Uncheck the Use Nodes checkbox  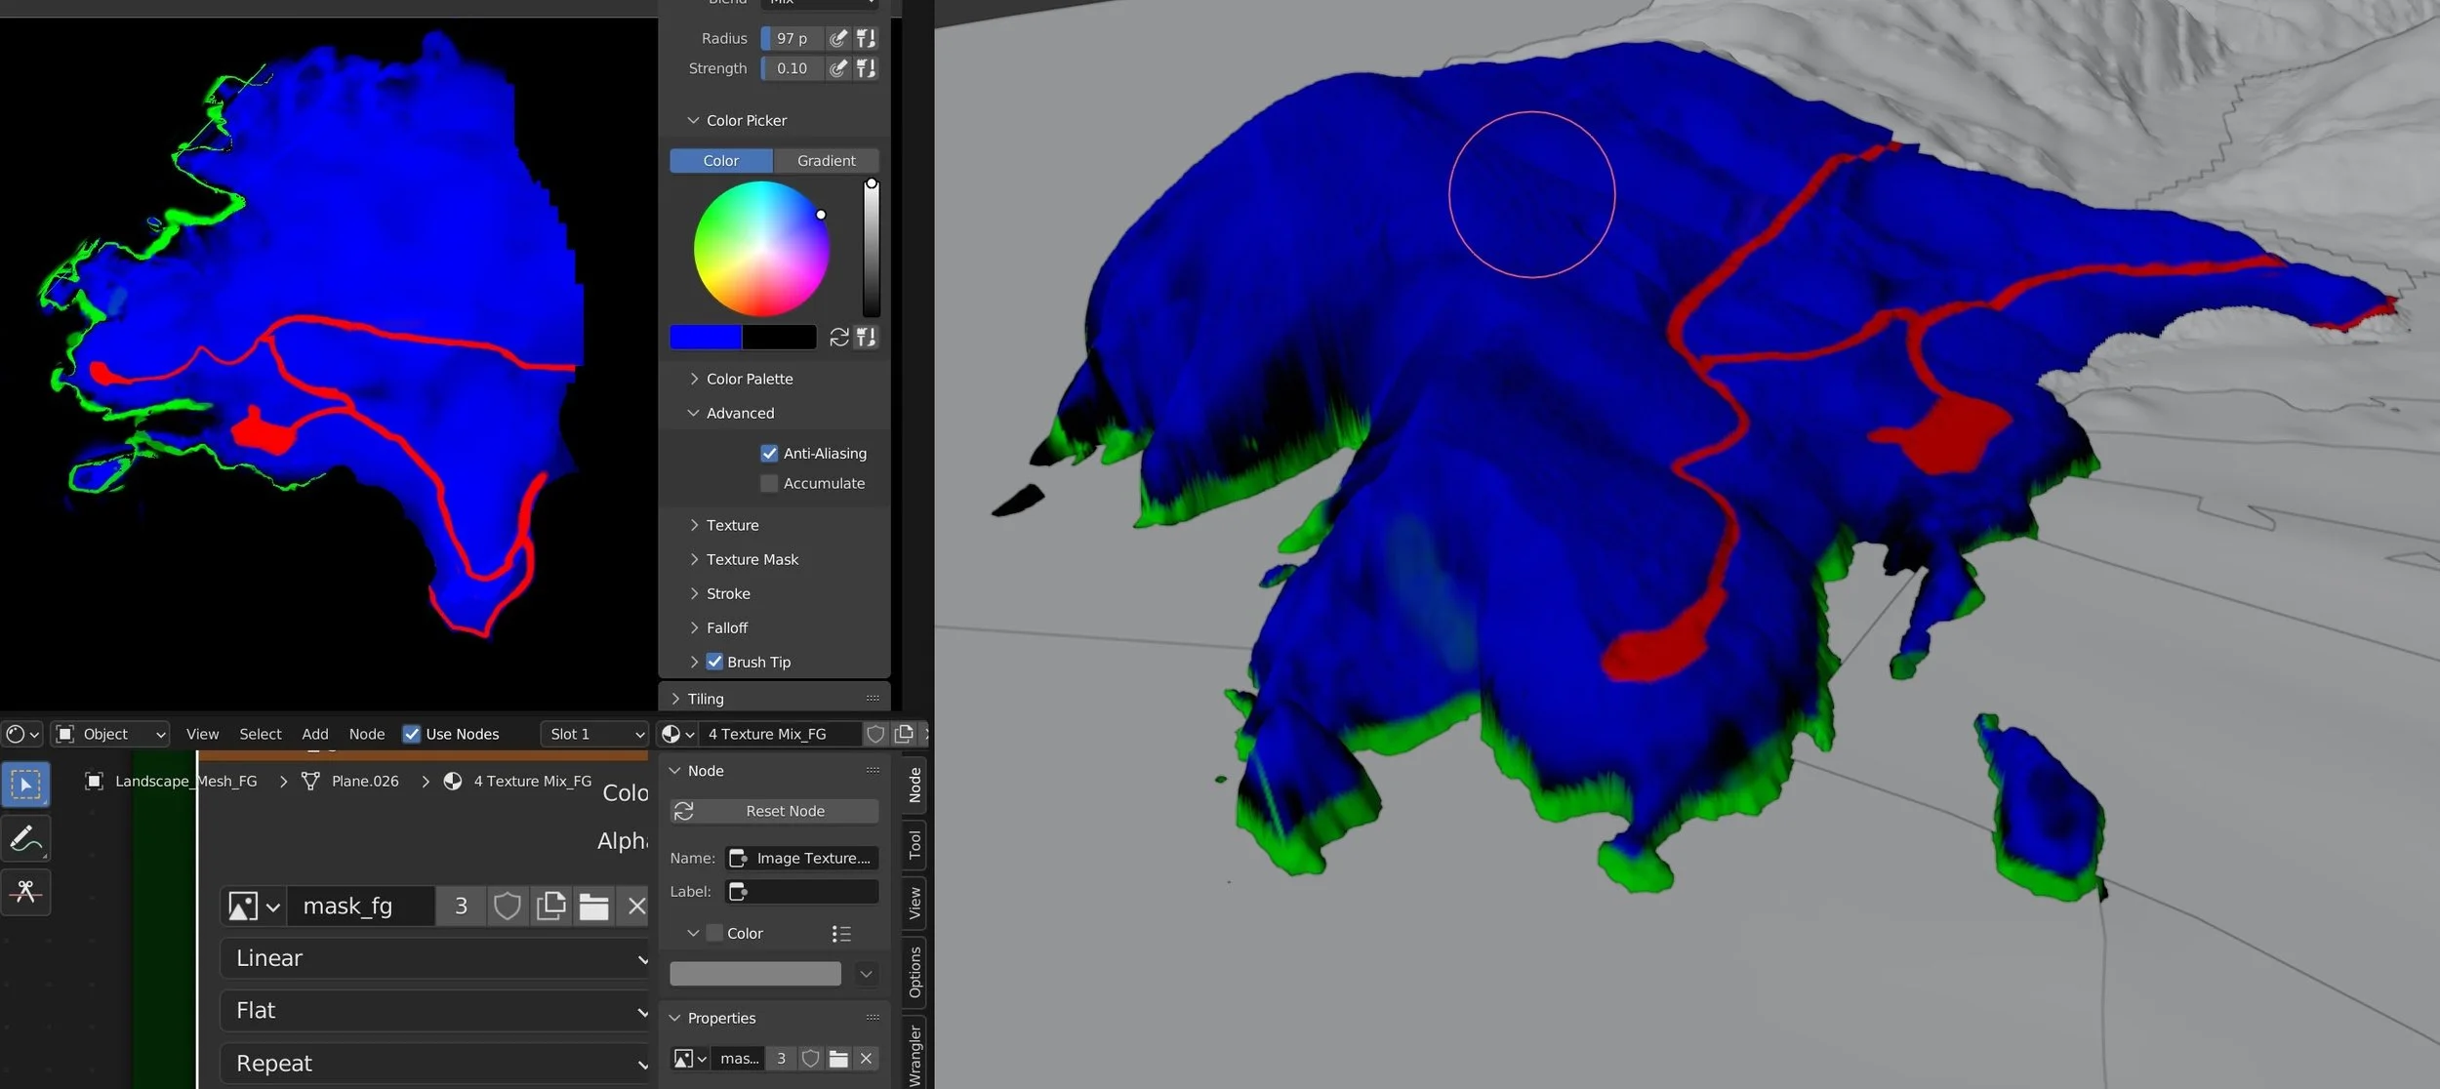coord(412,734)
